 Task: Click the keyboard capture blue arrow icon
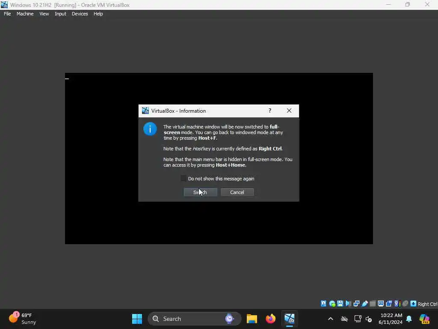[414, 304]
